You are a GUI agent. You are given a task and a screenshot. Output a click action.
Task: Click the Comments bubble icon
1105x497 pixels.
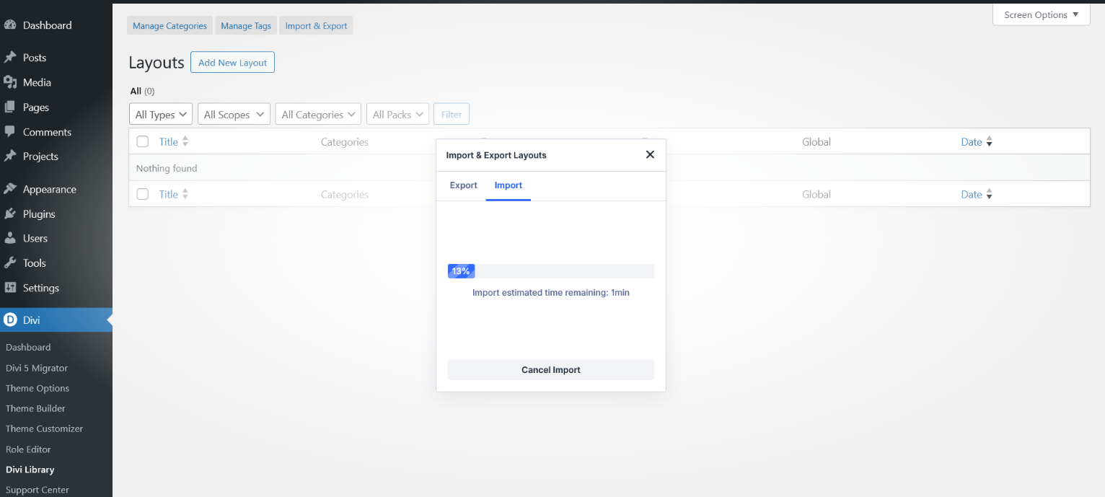(10, 131)
